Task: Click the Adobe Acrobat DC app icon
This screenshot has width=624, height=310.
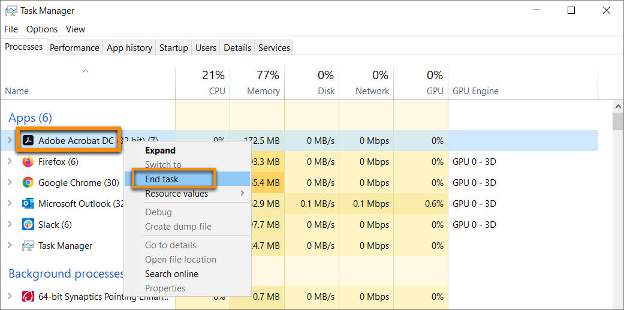Action: click(28, 141)
